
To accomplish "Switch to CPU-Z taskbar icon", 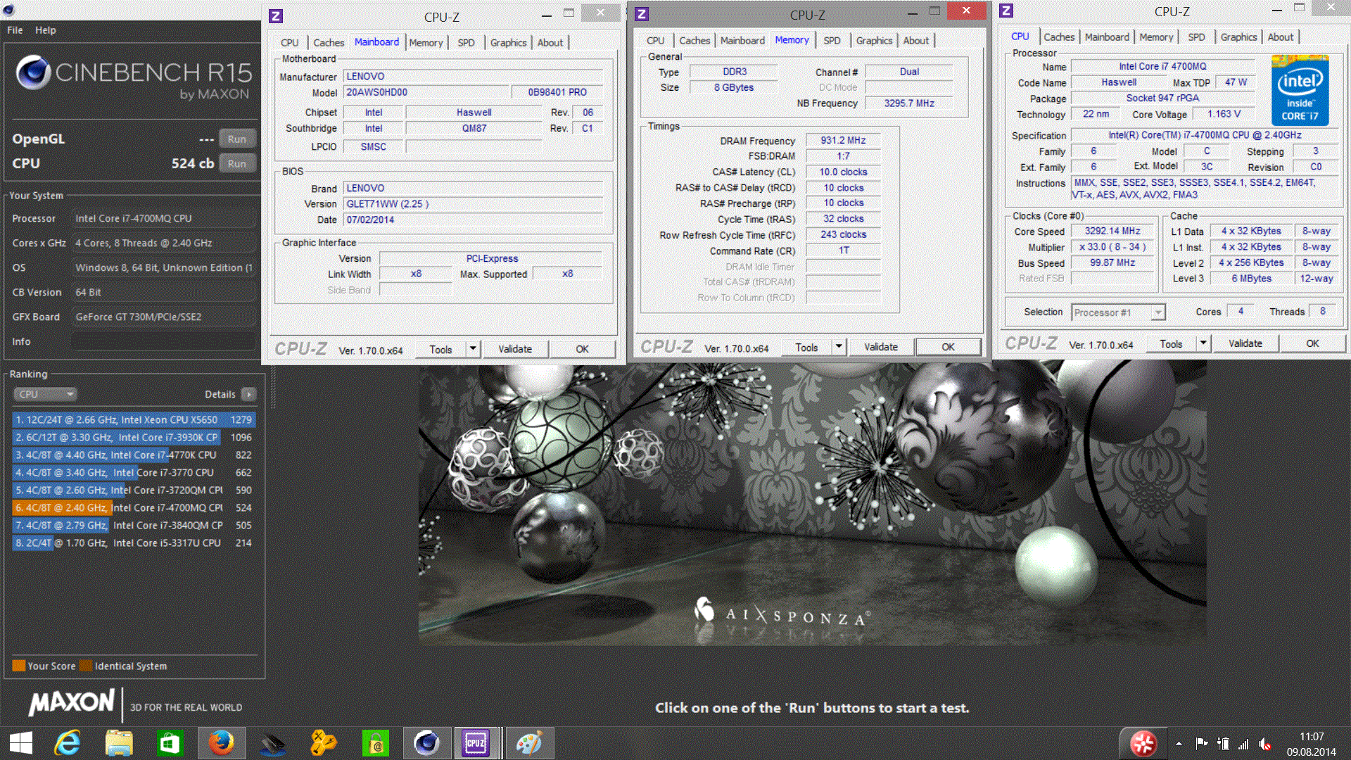I will coord(476,743).
